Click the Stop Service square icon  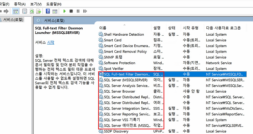pyautogui.click(x=71, y=11)
